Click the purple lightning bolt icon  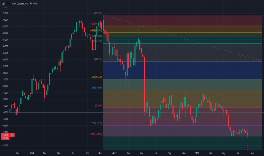[247, 147]
